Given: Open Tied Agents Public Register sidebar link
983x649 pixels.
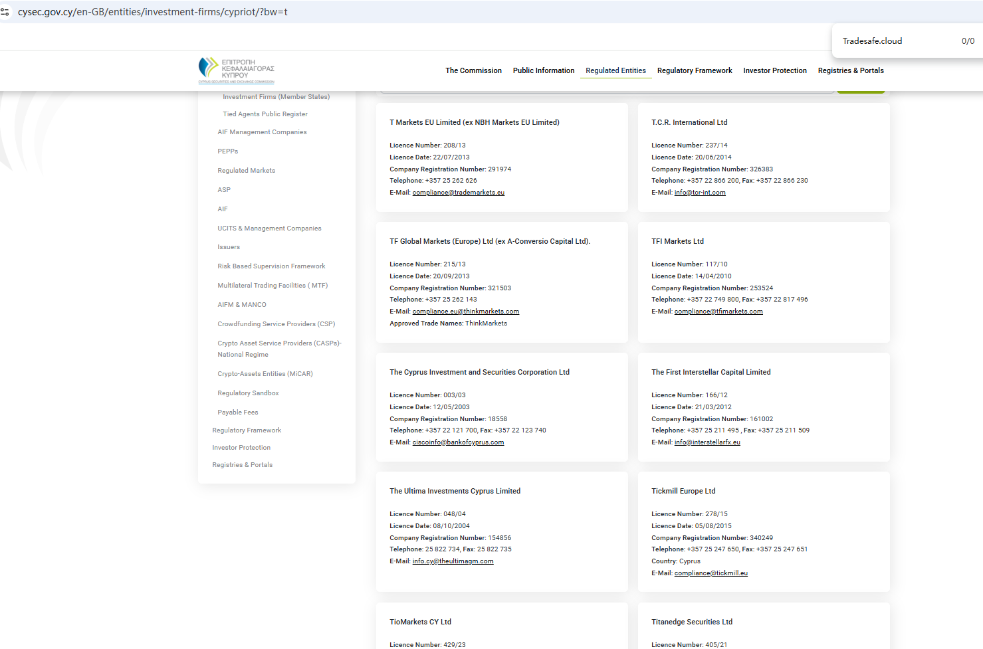Looking at the screenshot, I should [x=265, y=114].
